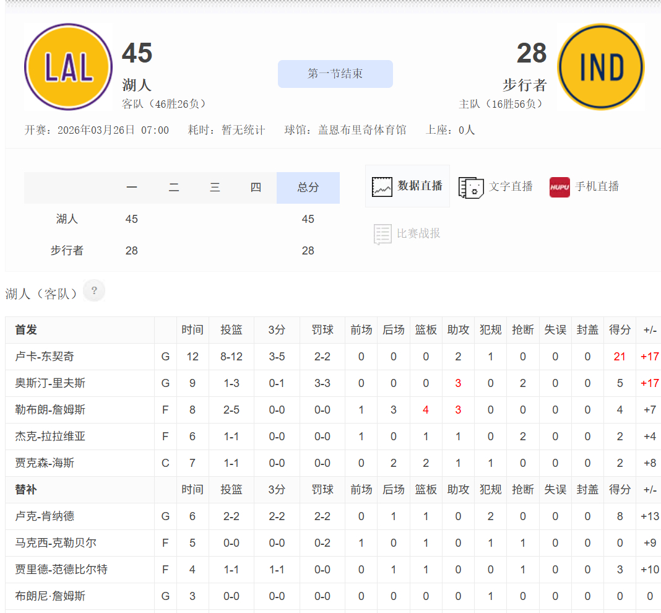Click the IND Pacers team logo
661x613 pixels.
coord(600,66)
